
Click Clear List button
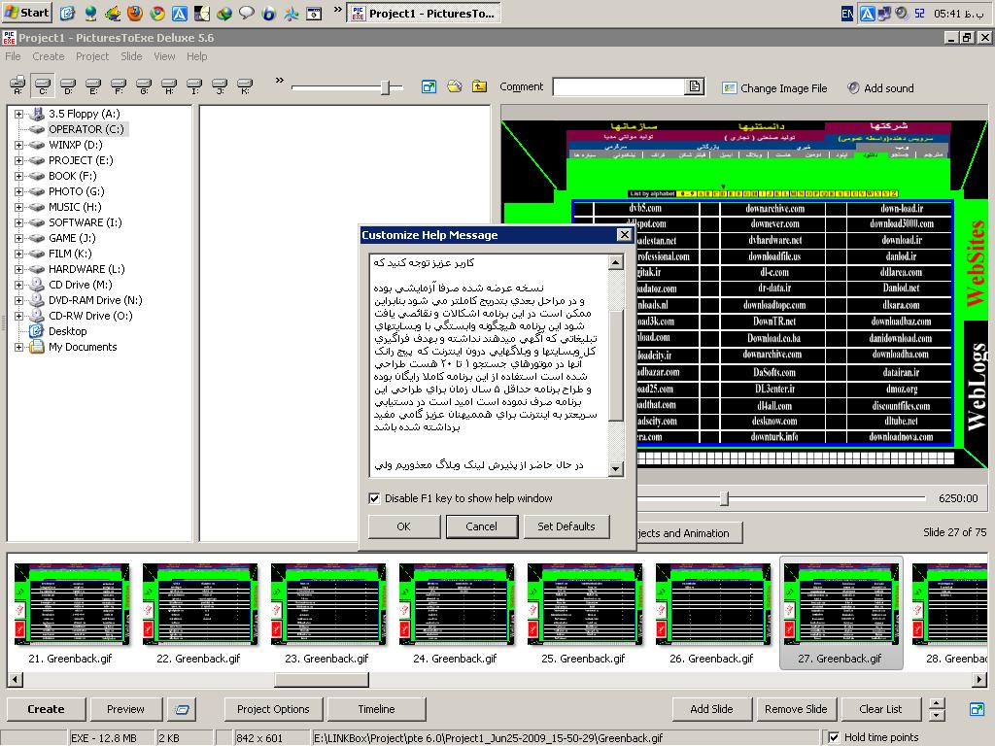880,709
